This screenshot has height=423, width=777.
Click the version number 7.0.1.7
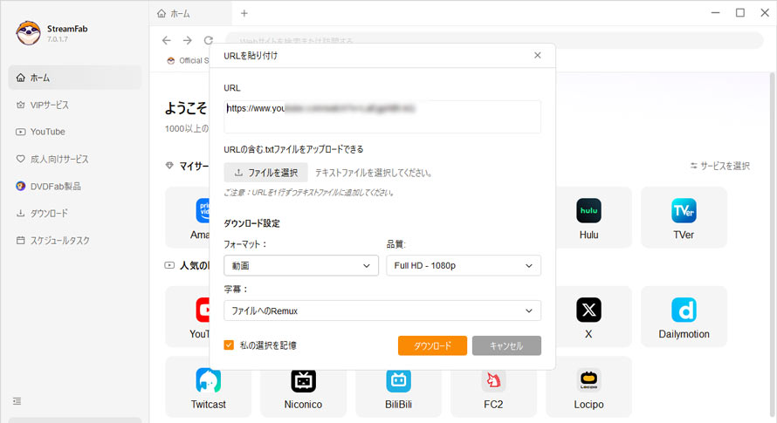click(58, 39)
